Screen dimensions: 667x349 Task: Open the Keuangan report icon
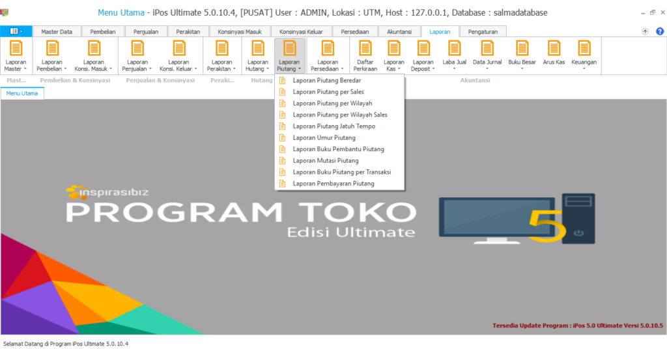tap(584, 56)
